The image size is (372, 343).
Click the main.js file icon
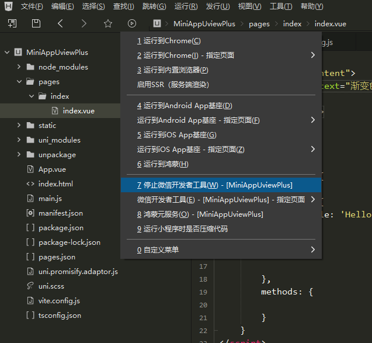point(30,199)
